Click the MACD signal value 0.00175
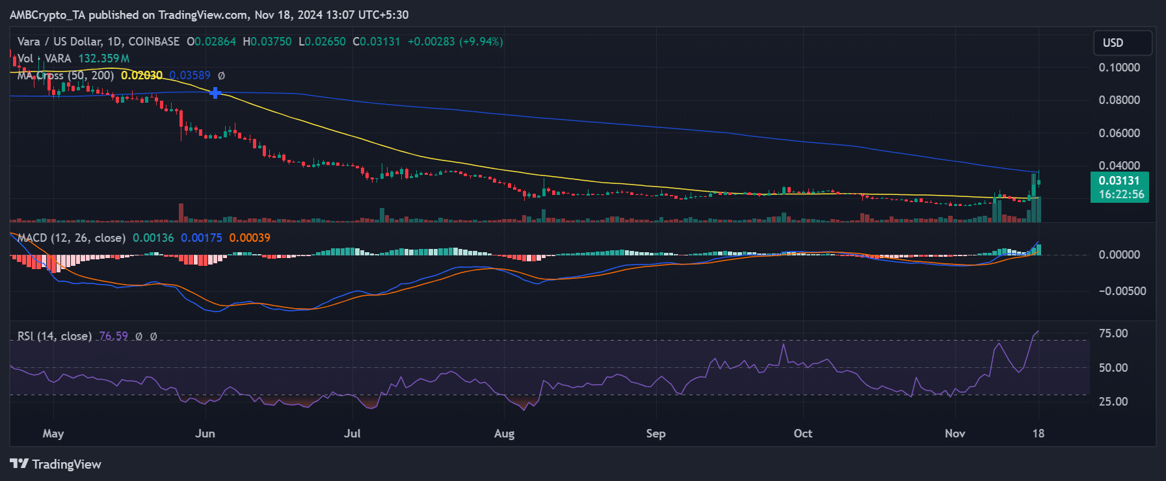The image size is (1166, 481). coord(202,238)
